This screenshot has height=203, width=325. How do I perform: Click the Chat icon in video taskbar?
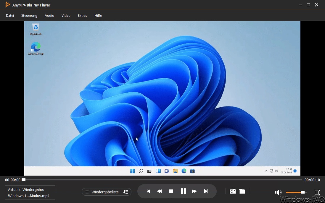[x=167, y=171]
